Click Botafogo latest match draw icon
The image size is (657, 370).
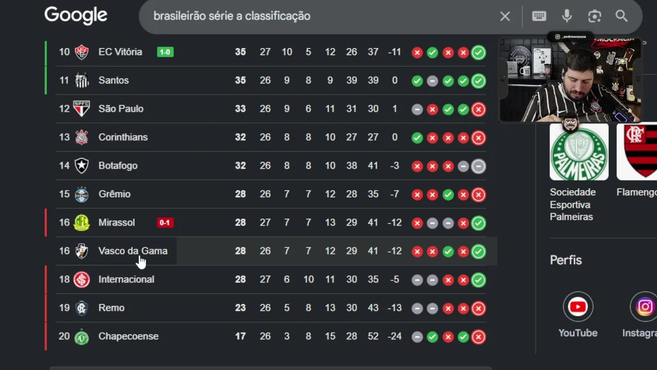(x=478, y=166)
